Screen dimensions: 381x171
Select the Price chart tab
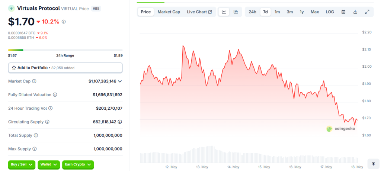click(x=146, y=12)
